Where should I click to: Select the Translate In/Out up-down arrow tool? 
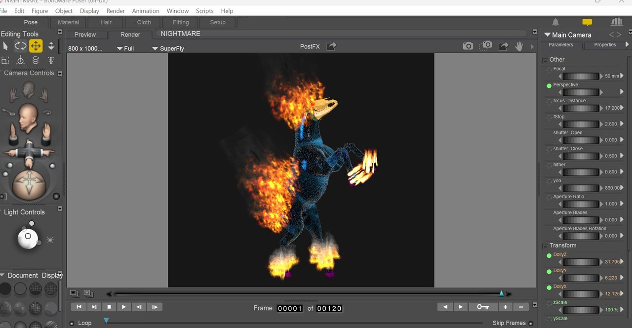pyautogui.click(x=51, y=46)
